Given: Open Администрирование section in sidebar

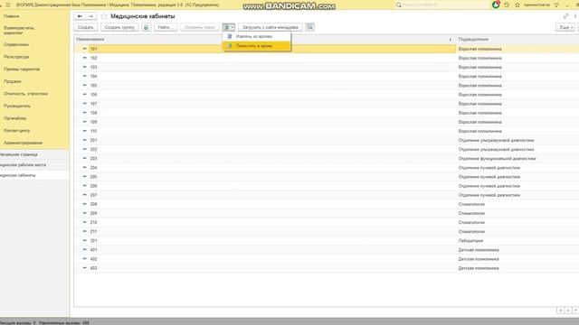Looking at the screenshot, I should click(x=23, y=143).
